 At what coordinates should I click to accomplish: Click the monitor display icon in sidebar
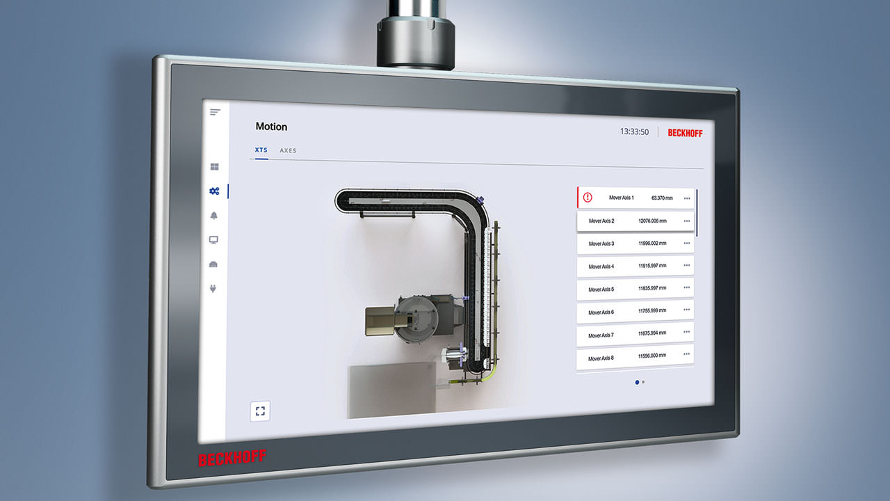[x=214, y=239]
